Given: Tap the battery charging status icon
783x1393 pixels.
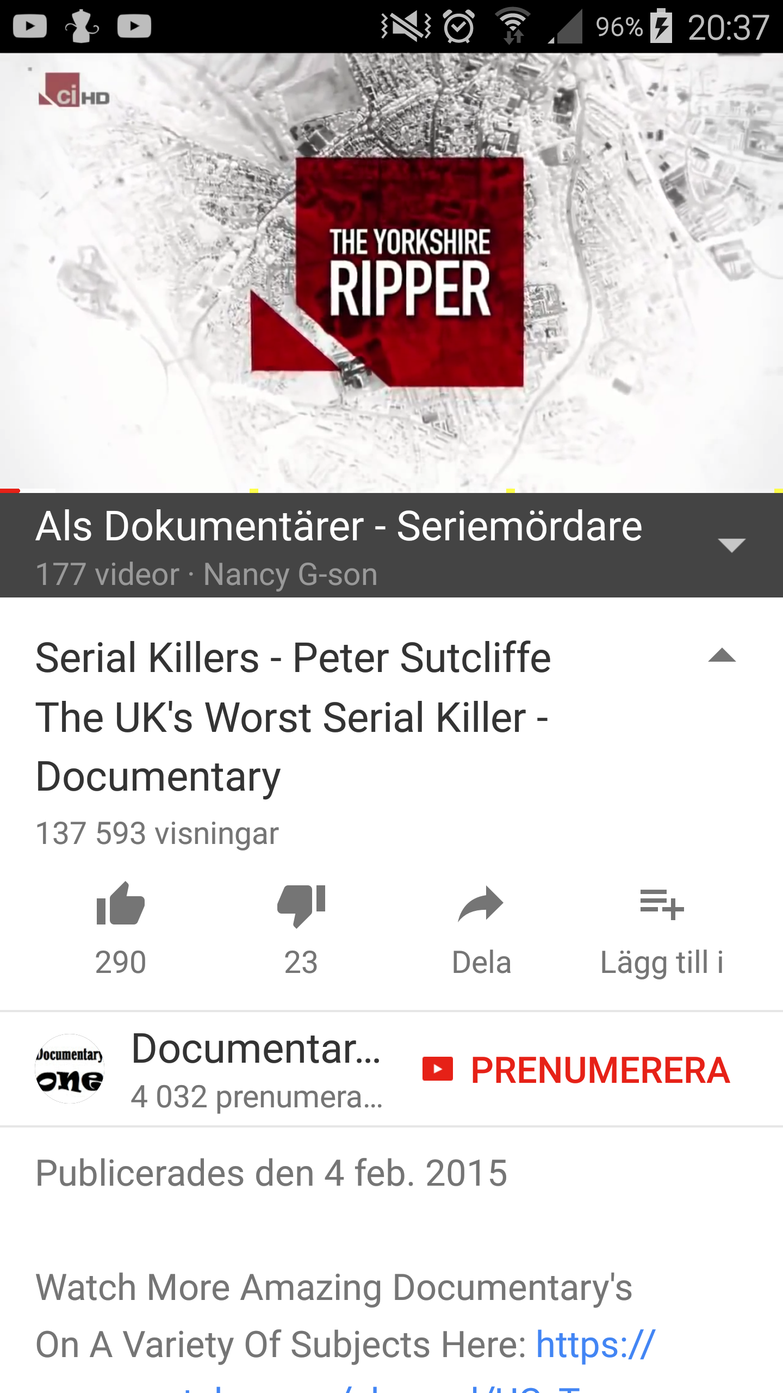Looking at the screenshot, I should click(661, 26).
